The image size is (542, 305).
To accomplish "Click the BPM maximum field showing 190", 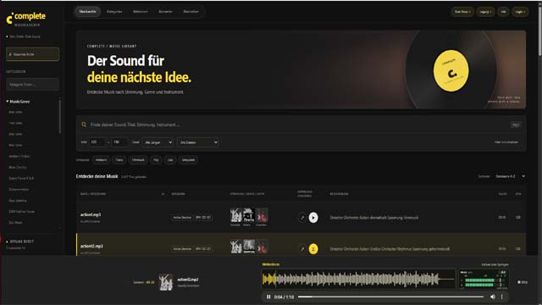I will coord(119,142).
